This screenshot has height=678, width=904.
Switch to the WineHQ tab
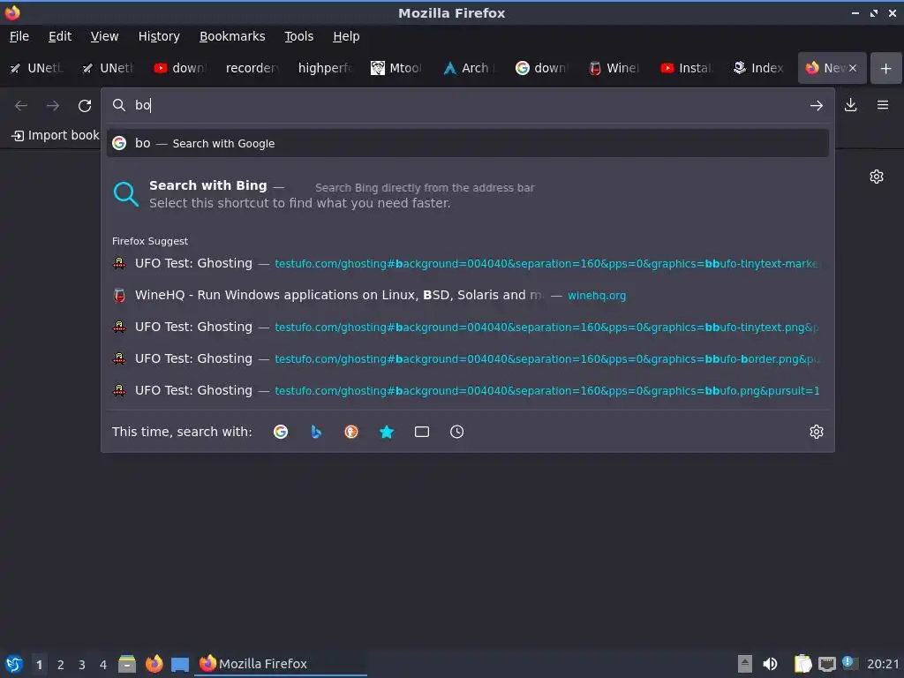(615, 68)
